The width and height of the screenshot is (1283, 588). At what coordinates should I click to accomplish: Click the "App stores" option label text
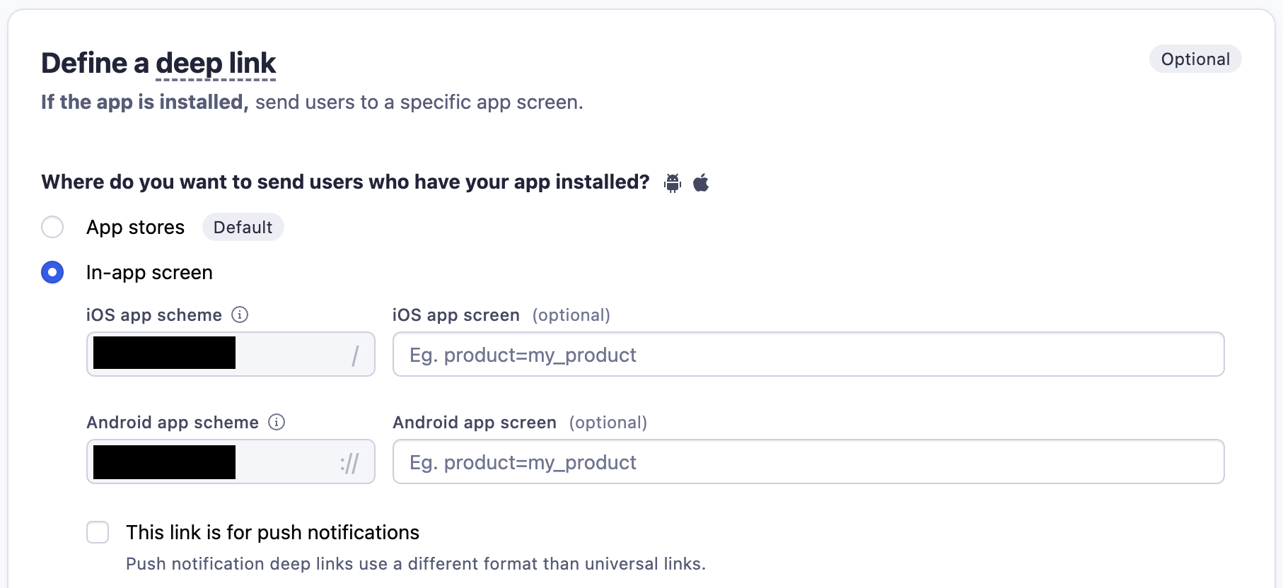pyautogui.click(x=135, y=227)
